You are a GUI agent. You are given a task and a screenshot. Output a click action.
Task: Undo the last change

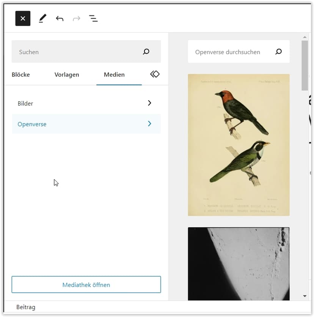(60, 18)
